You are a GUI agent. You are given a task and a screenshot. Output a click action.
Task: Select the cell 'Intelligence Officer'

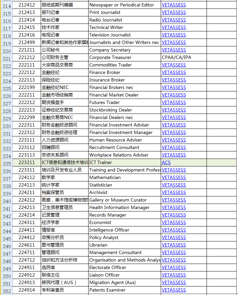point(124,230)
